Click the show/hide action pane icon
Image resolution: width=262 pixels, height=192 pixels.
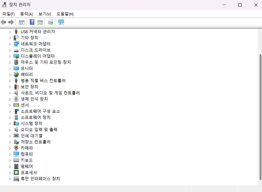click(40, 22)
